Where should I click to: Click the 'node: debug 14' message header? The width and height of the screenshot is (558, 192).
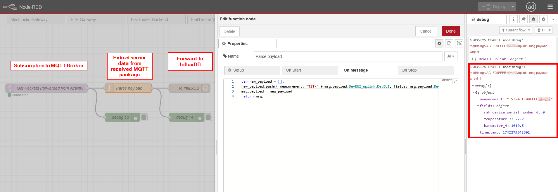pyautogui.click(x=514, y=67)
